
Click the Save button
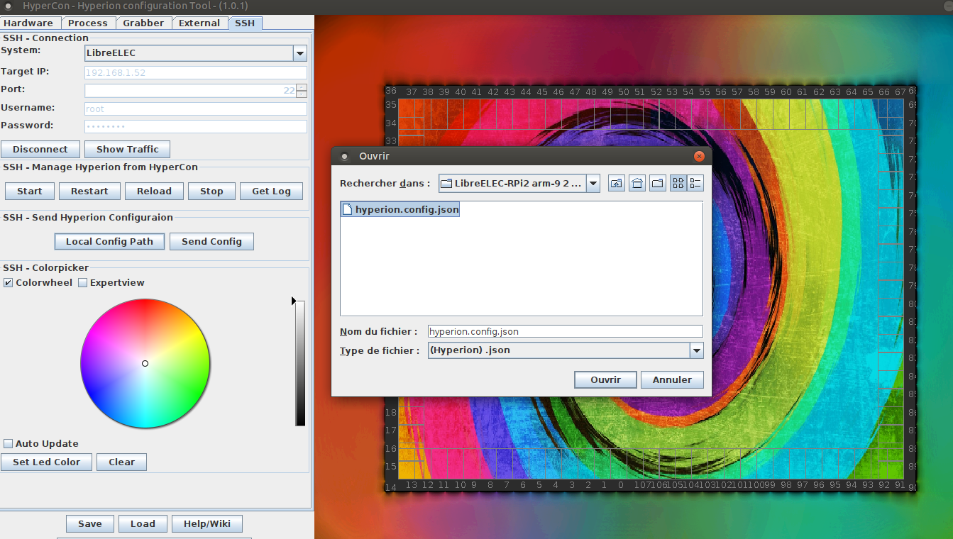[90, 523]
